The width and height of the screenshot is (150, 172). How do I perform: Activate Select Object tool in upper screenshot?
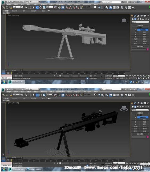(x=22, y=7)
